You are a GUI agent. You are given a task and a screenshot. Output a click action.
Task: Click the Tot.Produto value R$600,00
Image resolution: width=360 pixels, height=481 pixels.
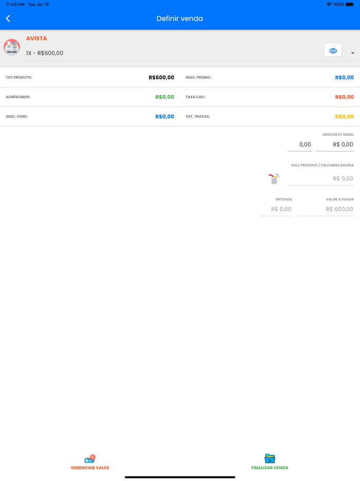pyautogui.click(x=161, y=78)
